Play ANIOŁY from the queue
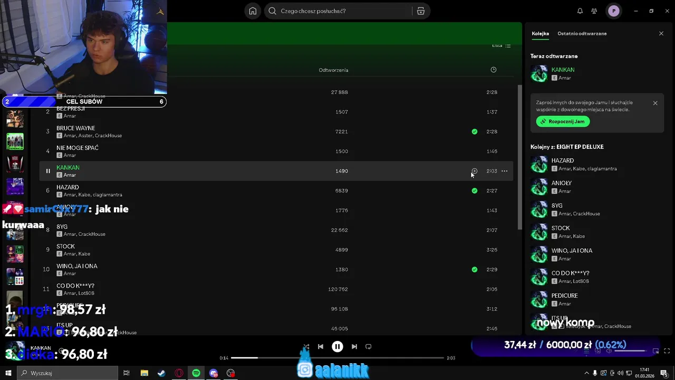The height and width of the screenshot is (380, 675). point(597,187)
